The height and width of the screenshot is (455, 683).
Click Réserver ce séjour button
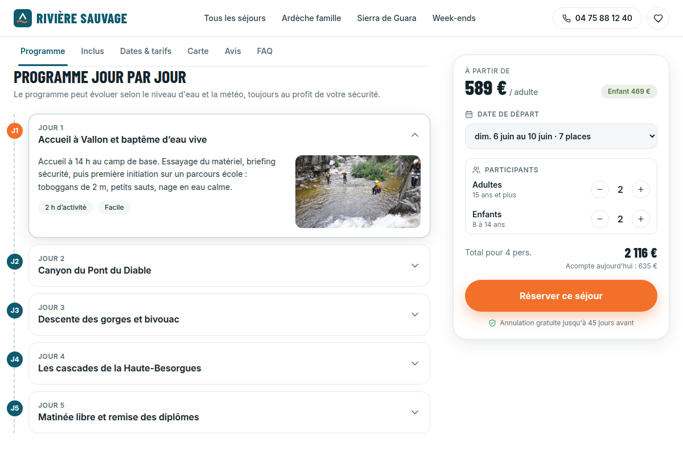pos(561,296)
